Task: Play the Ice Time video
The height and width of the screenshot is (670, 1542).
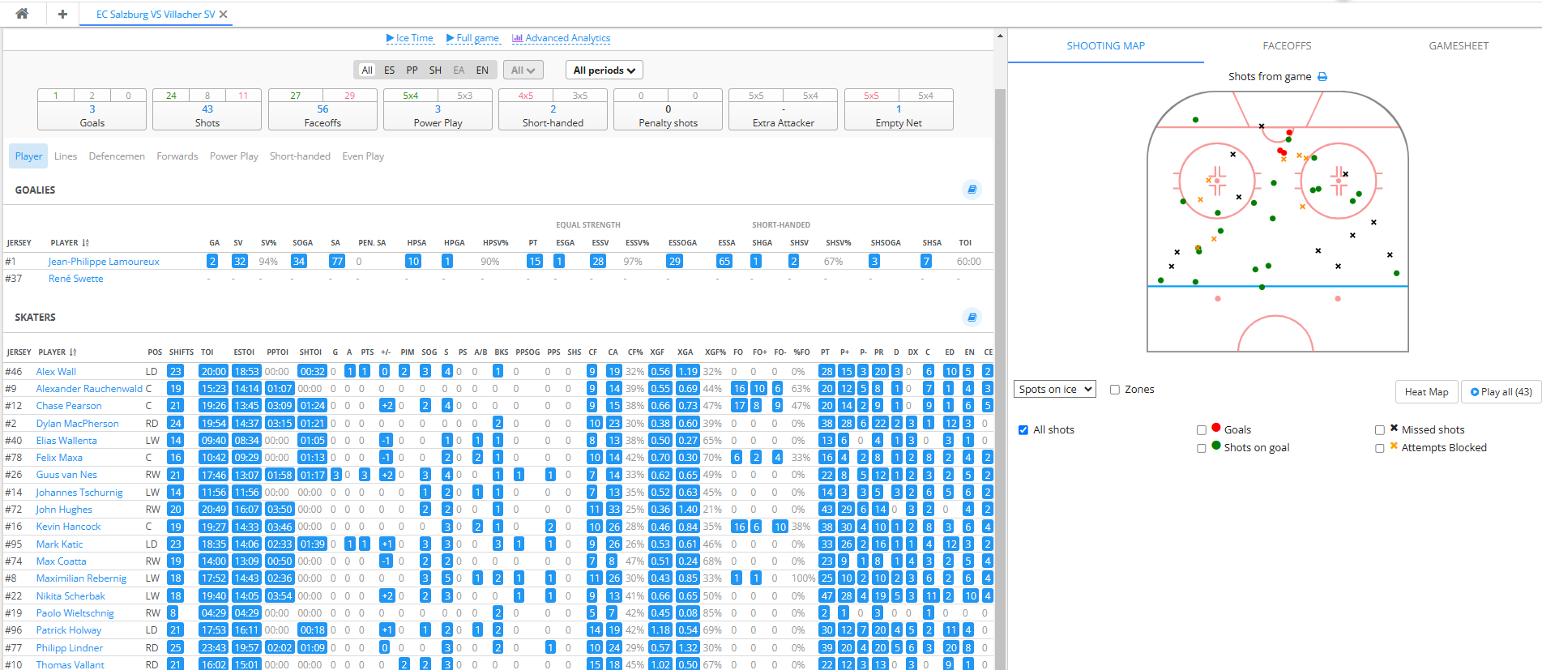Action: [x=410, y=38]
